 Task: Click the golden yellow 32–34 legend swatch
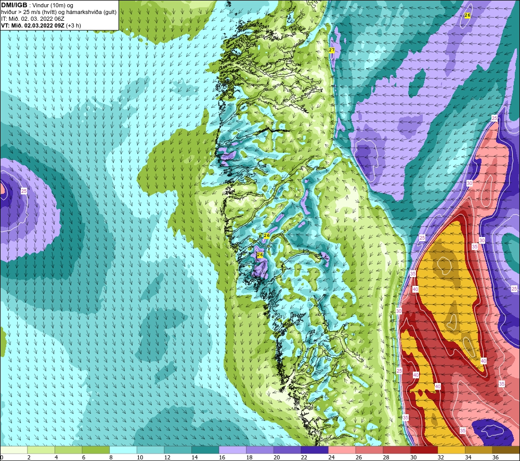coord(451,450)
